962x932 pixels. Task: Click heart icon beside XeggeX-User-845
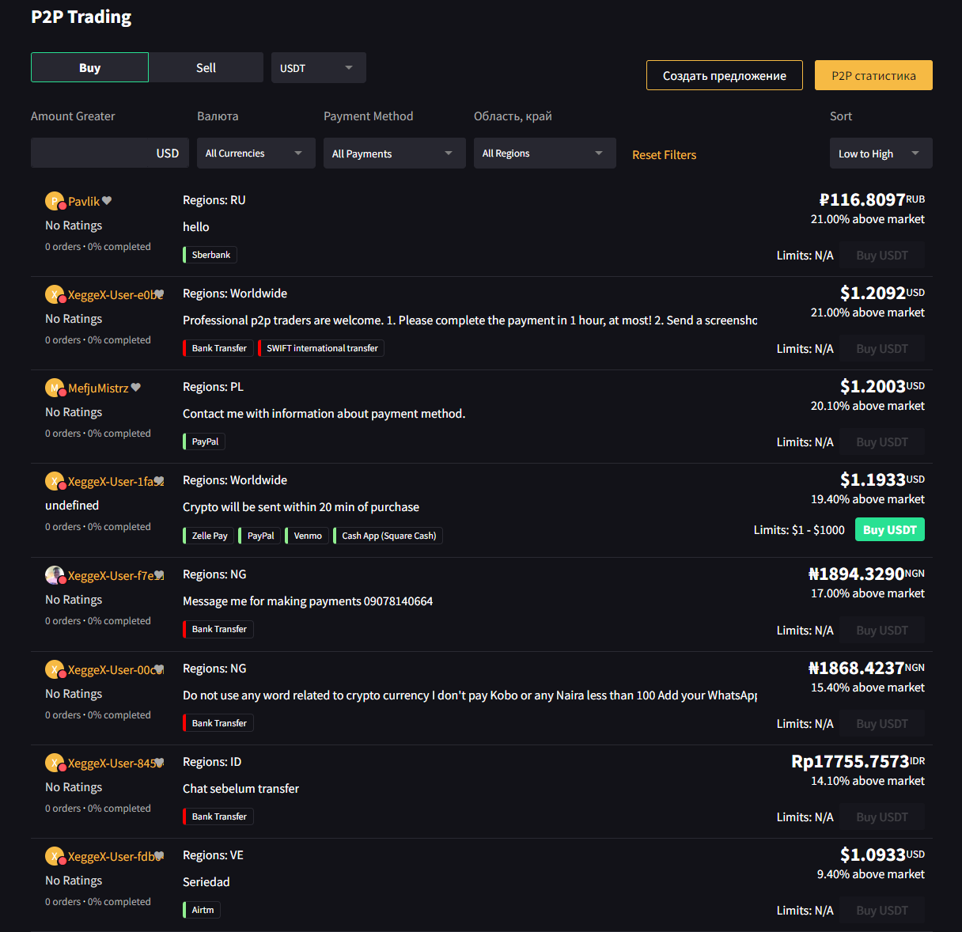pos(159,763)
